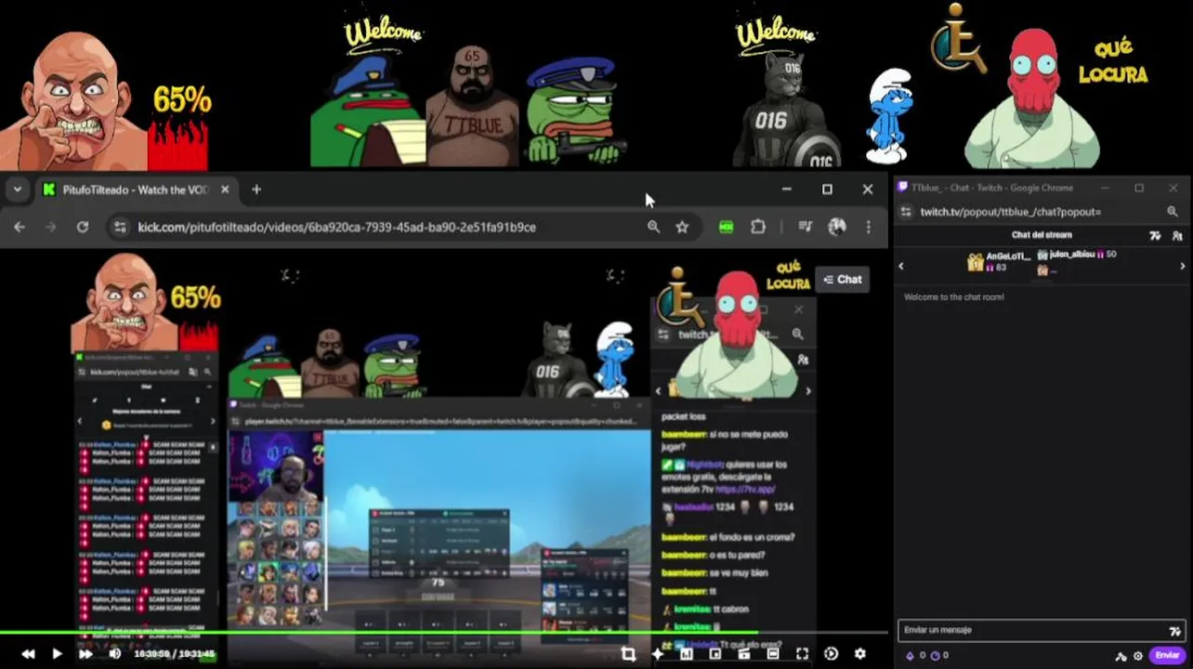Show previous gift leaderboard entry
The width and height of the screenshot is (1193, 669).
click(900, 266)
